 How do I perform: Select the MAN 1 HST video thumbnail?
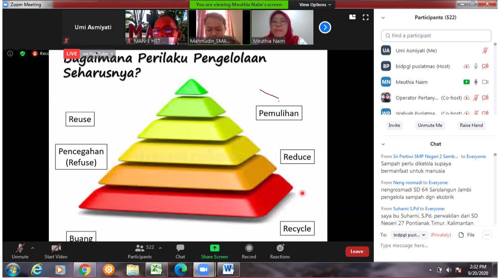[156, 27]
